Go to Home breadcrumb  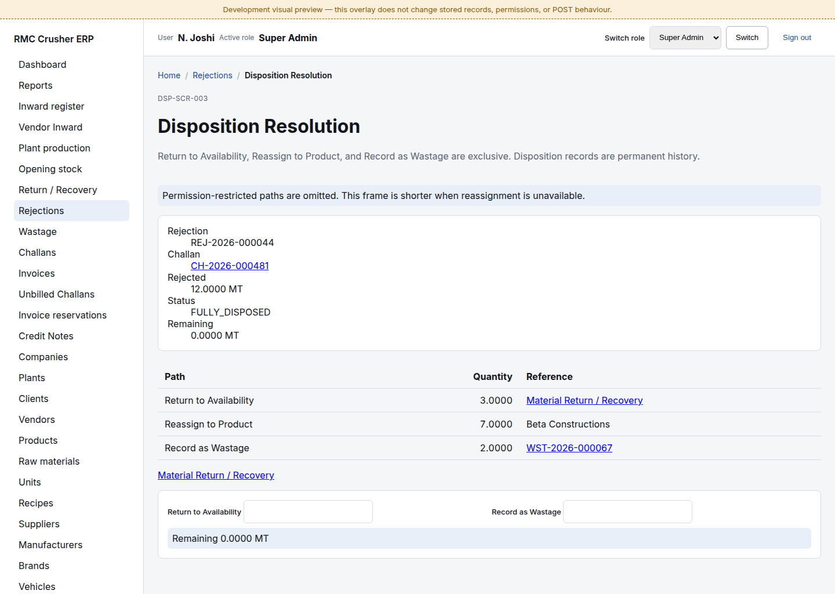[169, 75]
